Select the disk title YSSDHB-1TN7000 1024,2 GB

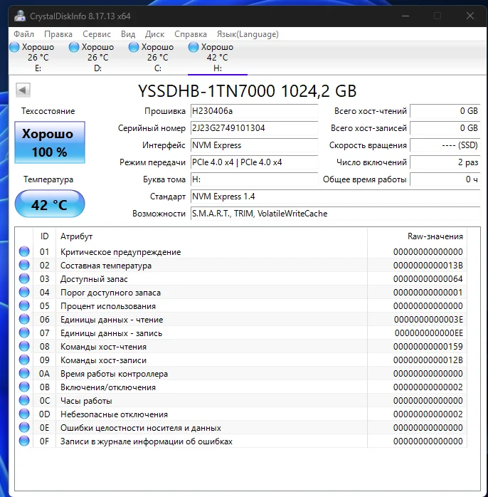pyautogui.click(x=248, y=91)
